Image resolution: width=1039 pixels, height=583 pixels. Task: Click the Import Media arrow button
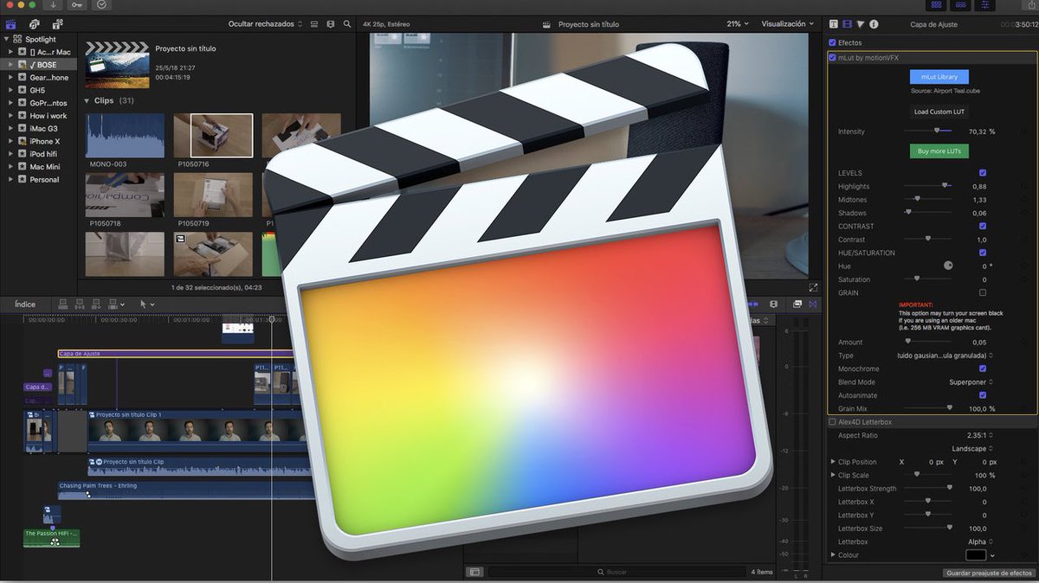pyautogui.click(x=53, y=4)
